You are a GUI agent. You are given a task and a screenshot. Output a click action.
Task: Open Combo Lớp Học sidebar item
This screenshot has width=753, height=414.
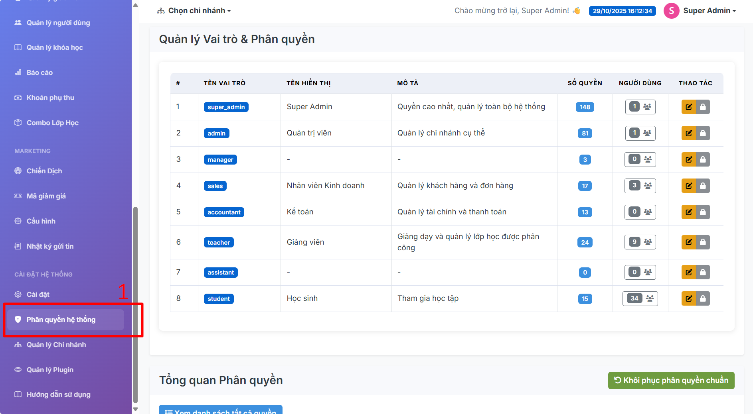pos(52,123)
